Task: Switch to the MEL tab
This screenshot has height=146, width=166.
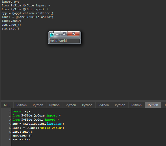Action: pyautogui.click(x=7, y=105)
